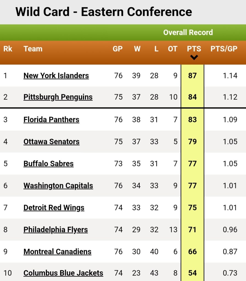Click the Buffalo Sabres link
The image size is (246, 281).
click(x=49, y=164)
